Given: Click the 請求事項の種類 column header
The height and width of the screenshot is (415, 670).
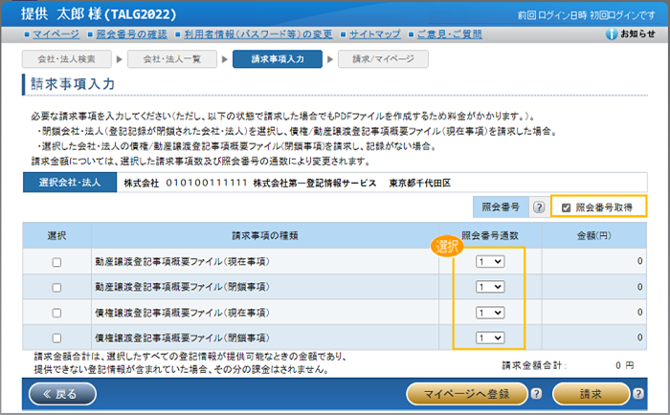Looking at the screenshot, I should 265,235.
